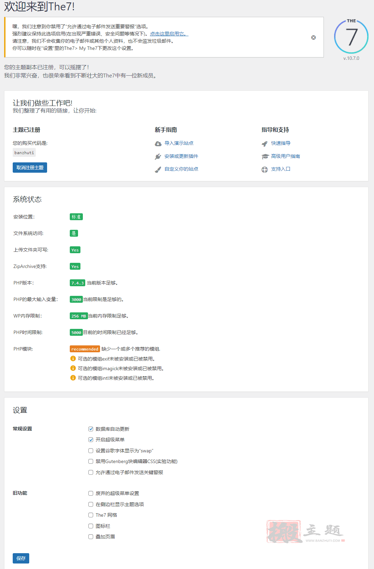Image resolution: width=374 pixels, height=569 pixels.
Task: Click graduation cap icon beside 高级用户指南
Action: (x=265, y=157)
